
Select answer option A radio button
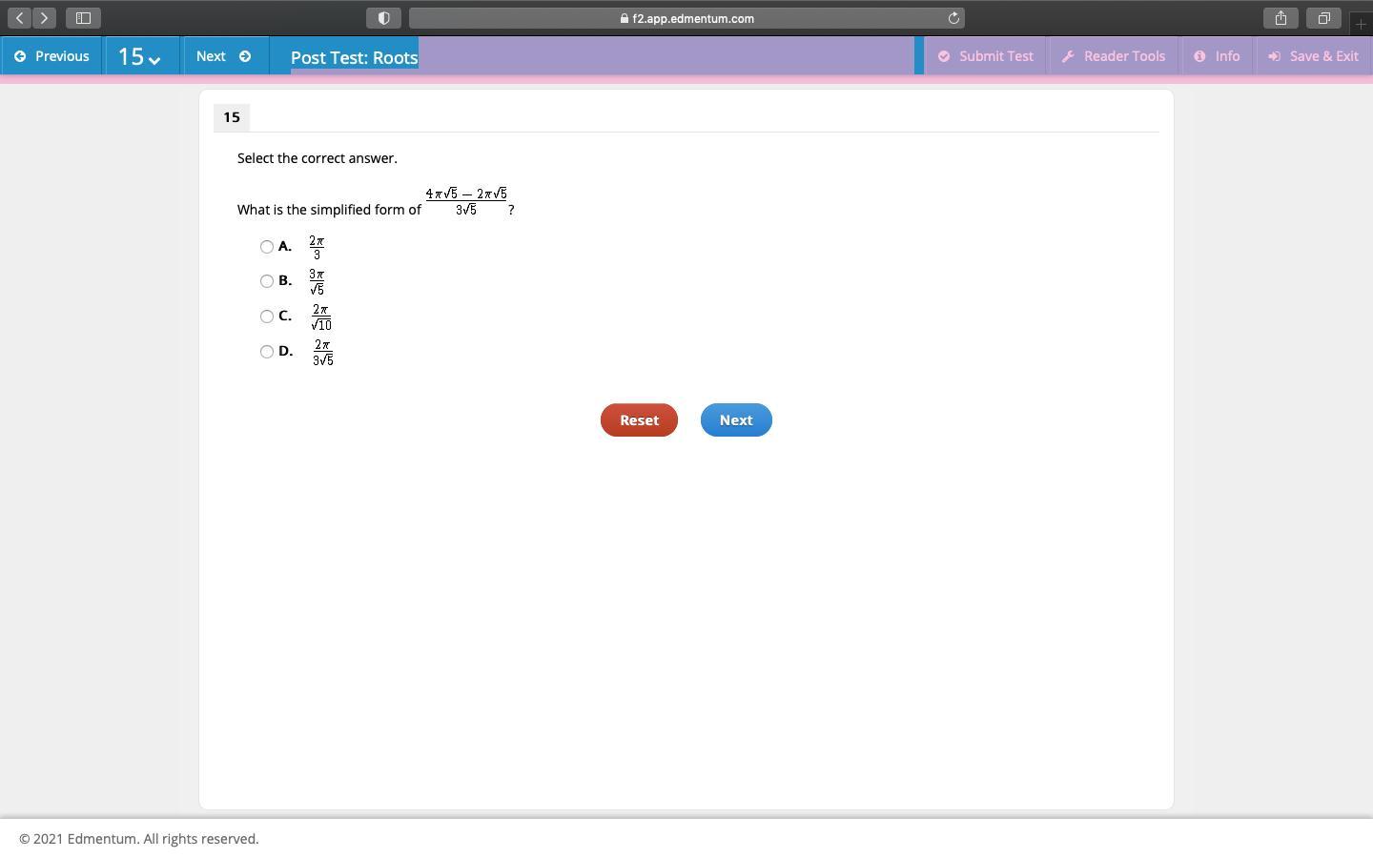click(x=267, y=247)
